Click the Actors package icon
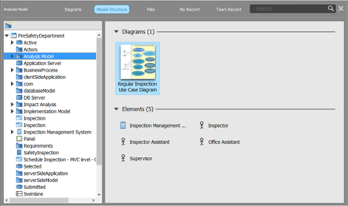348x206 pixels. tap(19, 49)
